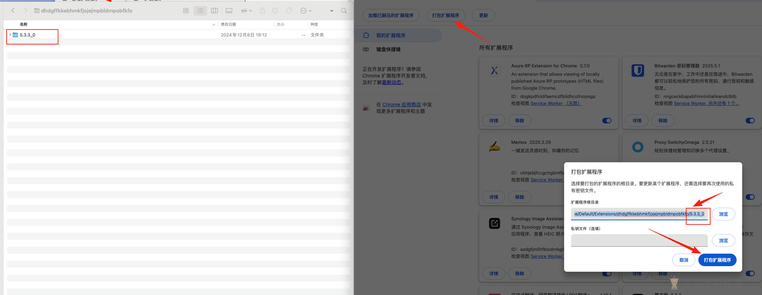Switch Finder to list view
The height and width of the screenshot is (295, 762).
click(x=200, y=11)
